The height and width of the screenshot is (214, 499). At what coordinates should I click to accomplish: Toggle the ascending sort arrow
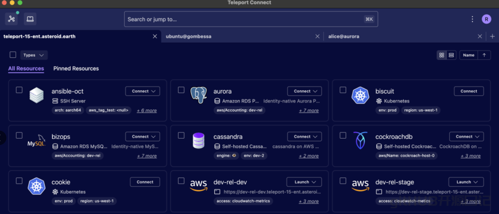coord(484,55)
